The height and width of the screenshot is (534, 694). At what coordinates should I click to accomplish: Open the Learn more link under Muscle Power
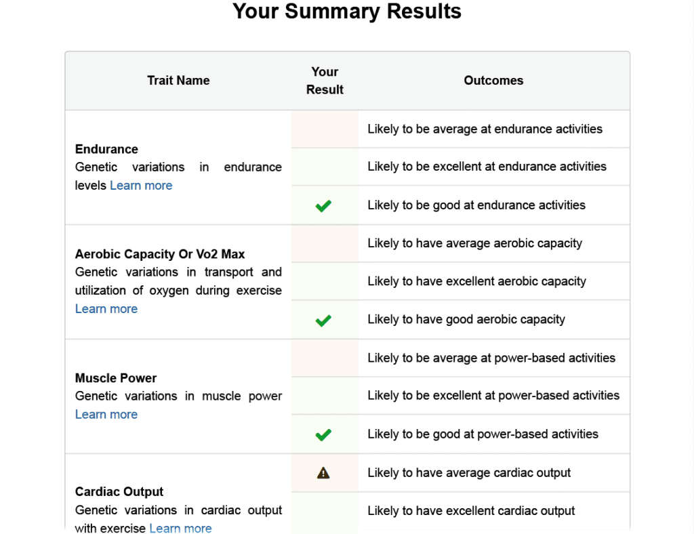point(106,415)
